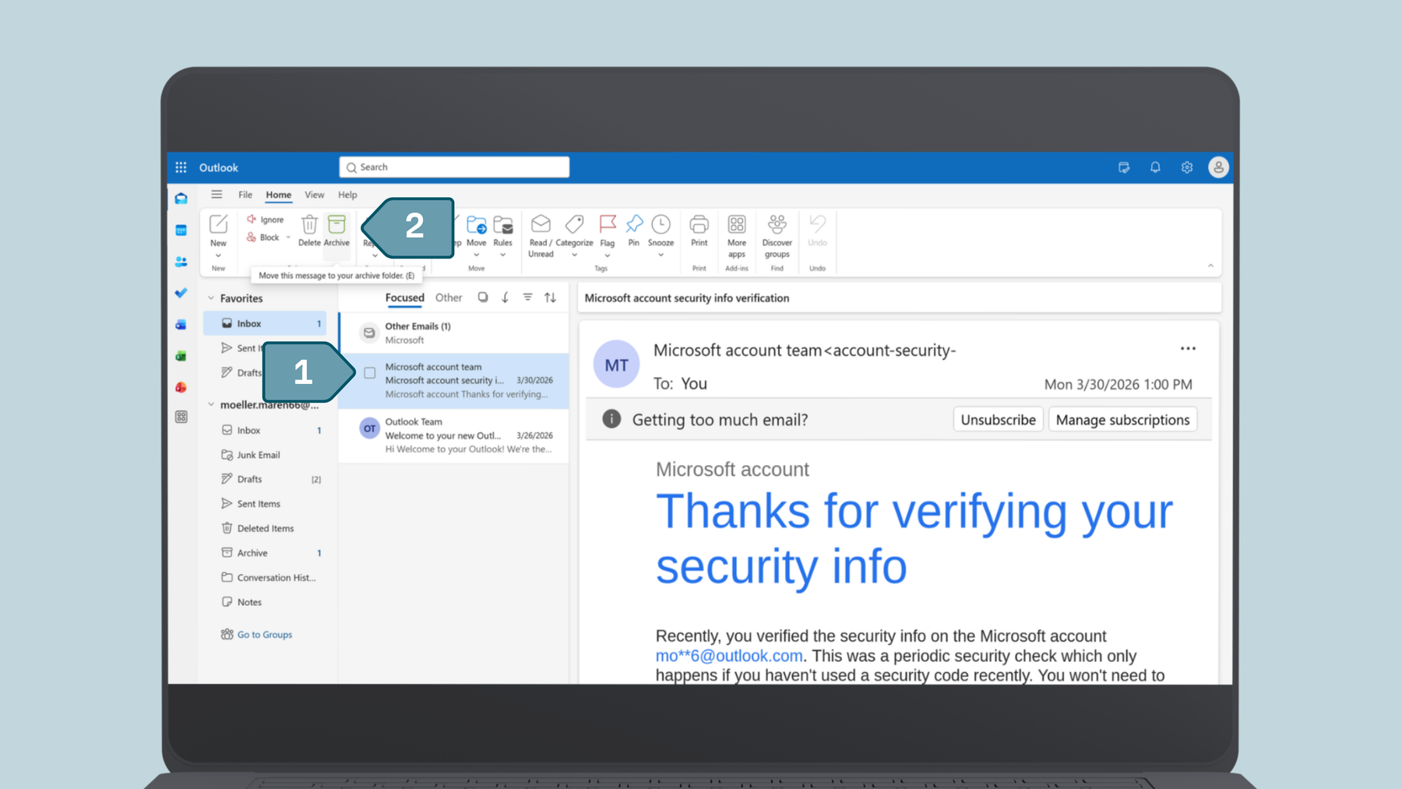This screenshot has width=1402, height=789.
Task: Pin the message with the Pin icon
Action: [634, 224]
